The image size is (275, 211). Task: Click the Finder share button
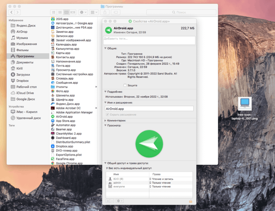[x=105, y=12]
